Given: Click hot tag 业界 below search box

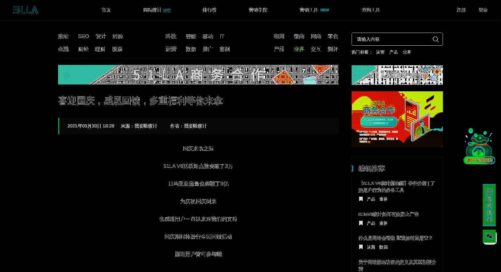Looking at the screenshot, I should pos(407,52).
